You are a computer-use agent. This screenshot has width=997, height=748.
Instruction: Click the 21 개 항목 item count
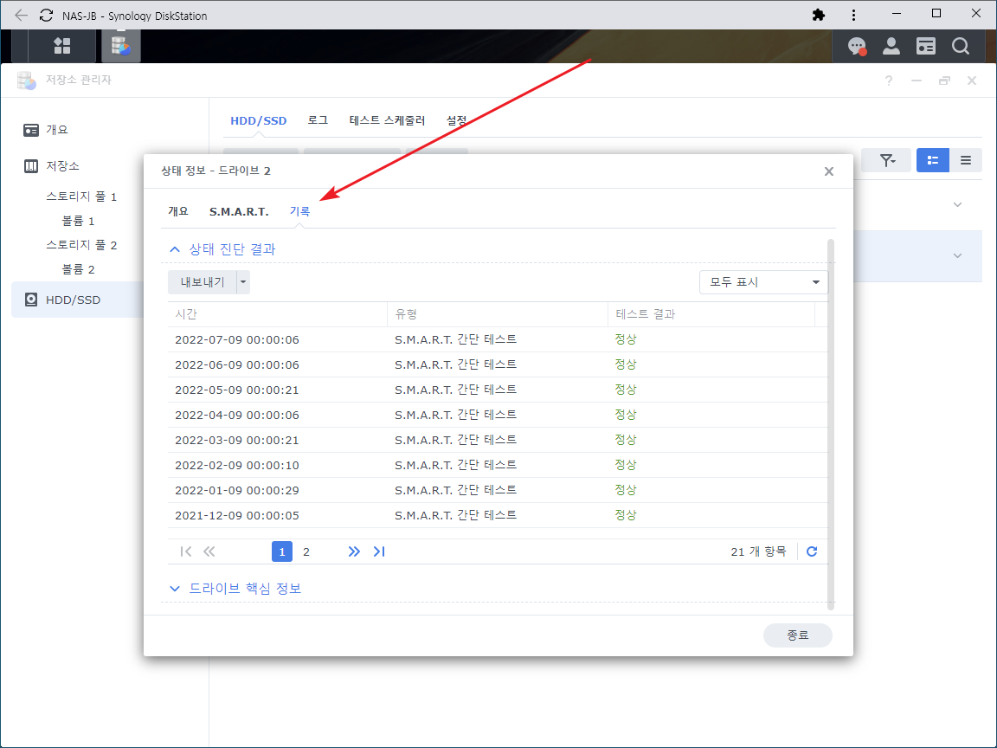pos(758,551)
